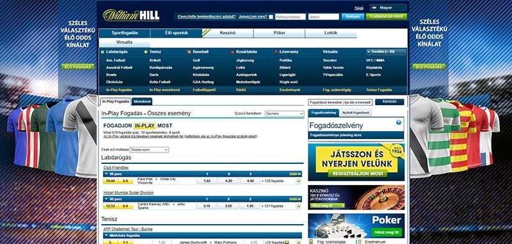
Task: Click the left ÉLŐ FOGADÁS green button
Action: 77,67
